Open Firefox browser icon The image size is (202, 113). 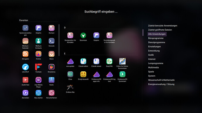(38, 54)
